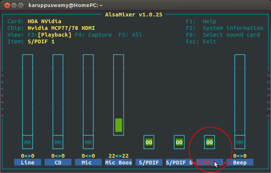This screenshot has width=271, height=173.
Task: Toggle the S/PDIF OO switch
Action: coord(149,142)
